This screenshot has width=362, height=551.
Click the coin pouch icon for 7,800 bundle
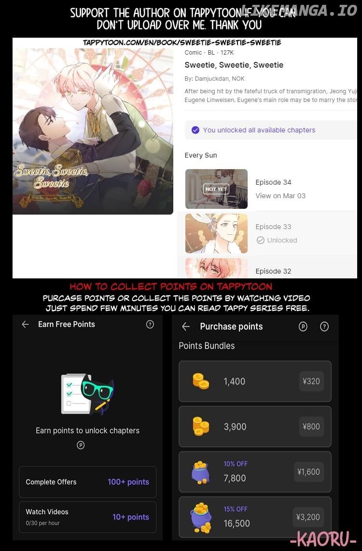pyautogui.click(x=201, y=473)
